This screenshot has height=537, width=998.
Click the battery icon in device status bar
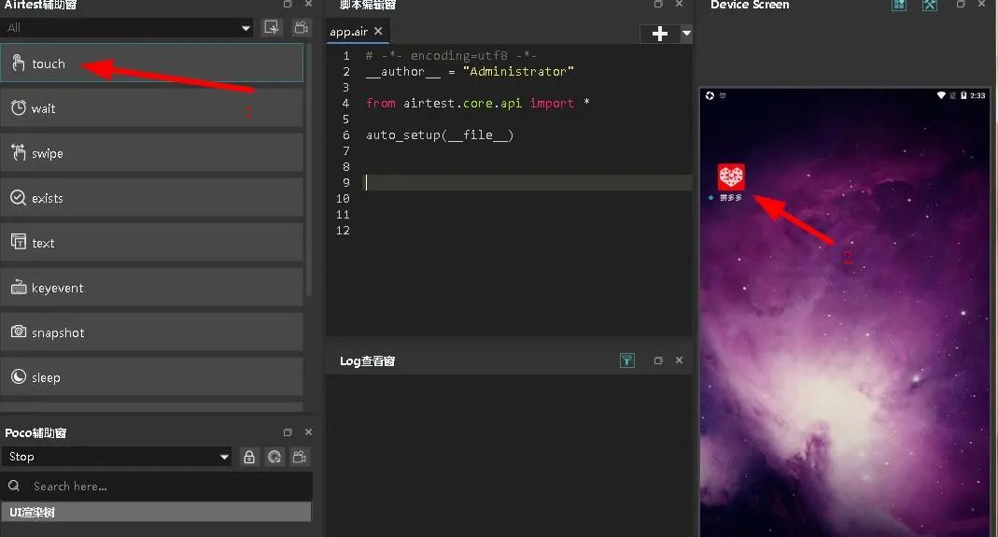pyautogui.click(x=963, y=95)
